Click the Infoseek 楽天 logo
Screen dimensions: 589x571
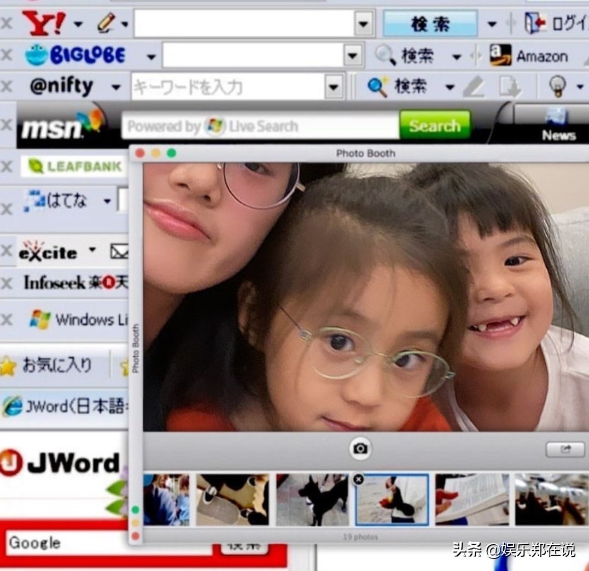point(76,282)
